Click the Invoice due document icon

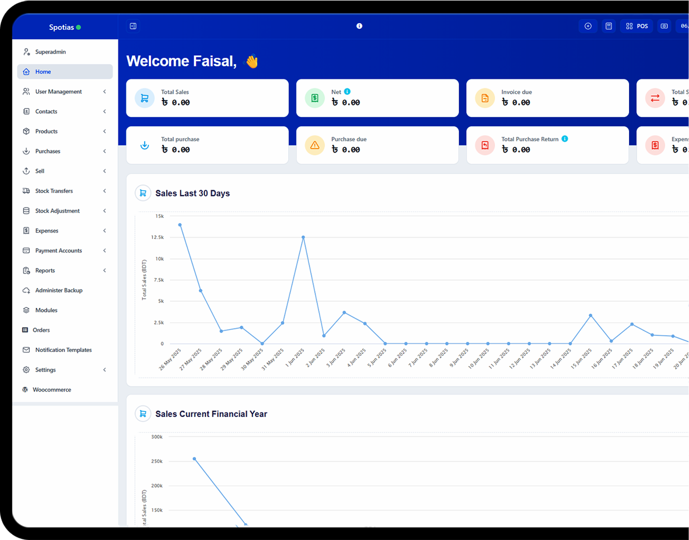(x=484, y=98)
